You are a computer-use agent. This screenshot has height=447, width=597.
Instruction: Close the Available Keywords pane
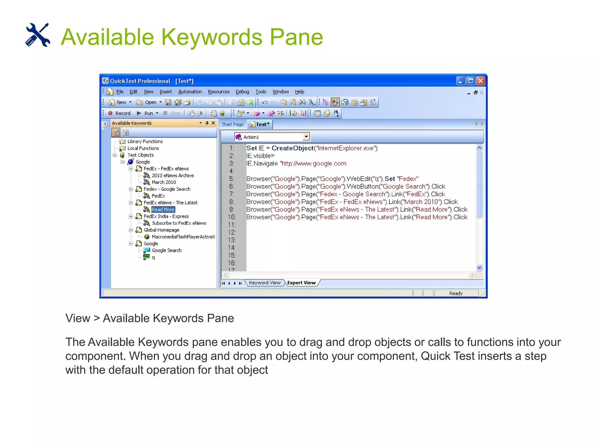coord(213,123)
